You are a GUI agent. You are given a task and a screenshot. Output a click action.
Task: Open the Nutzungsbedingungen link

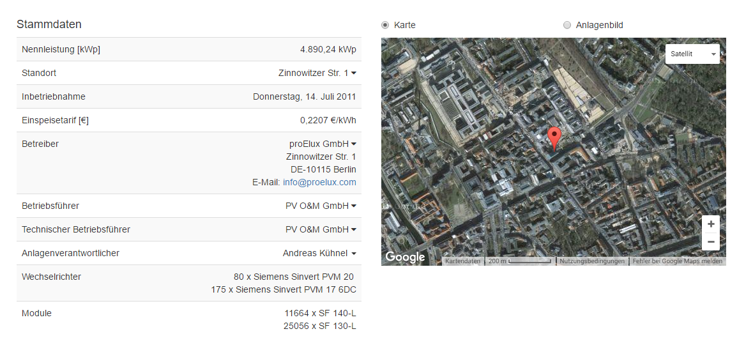point(592,261)
